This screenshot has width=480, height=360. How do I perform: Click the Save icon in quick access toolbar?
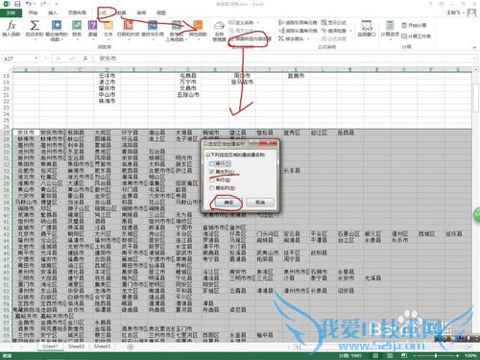click(17, 4)
